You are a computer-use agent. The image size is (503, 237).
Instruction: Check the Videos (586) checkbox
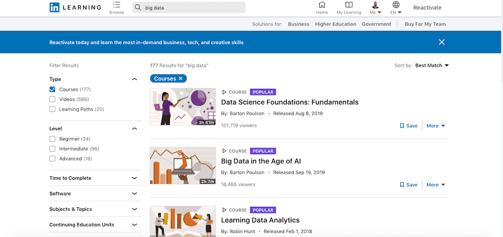[x=52, y=99]
